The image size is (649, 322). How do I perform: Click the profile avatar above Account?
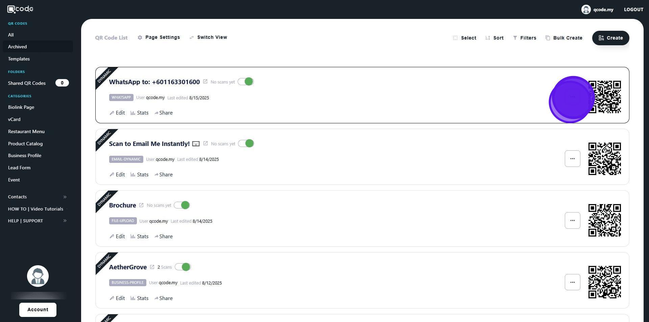tap(38, 276)
